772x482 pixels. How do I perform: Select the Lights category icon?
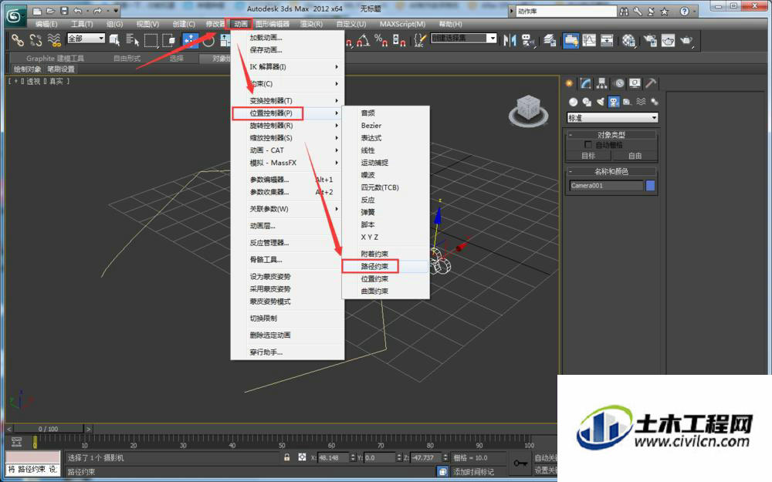click(x=600, y=102)
